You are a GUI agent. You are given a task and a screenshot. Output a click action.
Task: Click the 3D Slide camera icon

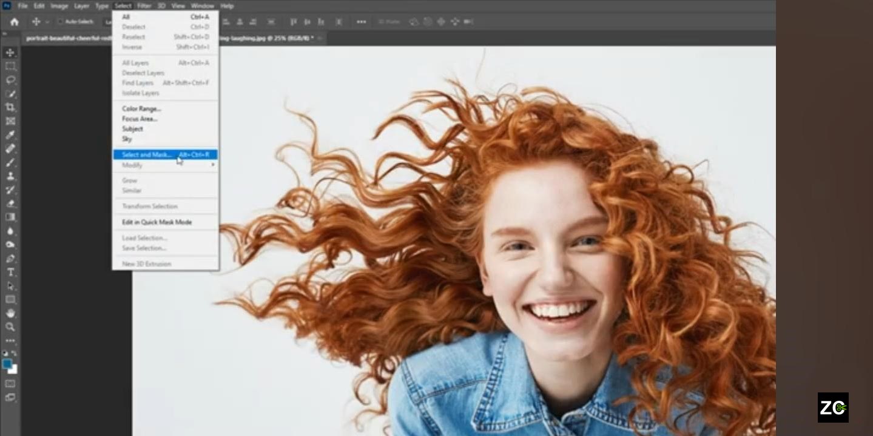[x=455, y=21]
